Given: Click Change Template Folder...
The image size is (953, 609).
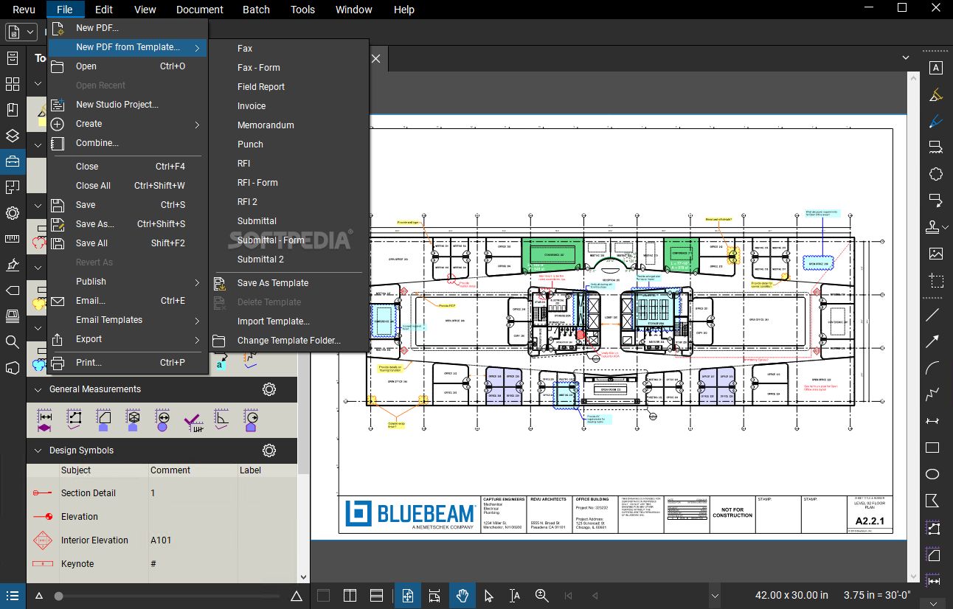Looking at the screenshot, I should tap(288, 341).
